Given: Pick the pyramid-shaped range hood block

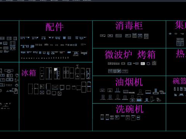Looking at the screenshot, I should click(140, 92).
